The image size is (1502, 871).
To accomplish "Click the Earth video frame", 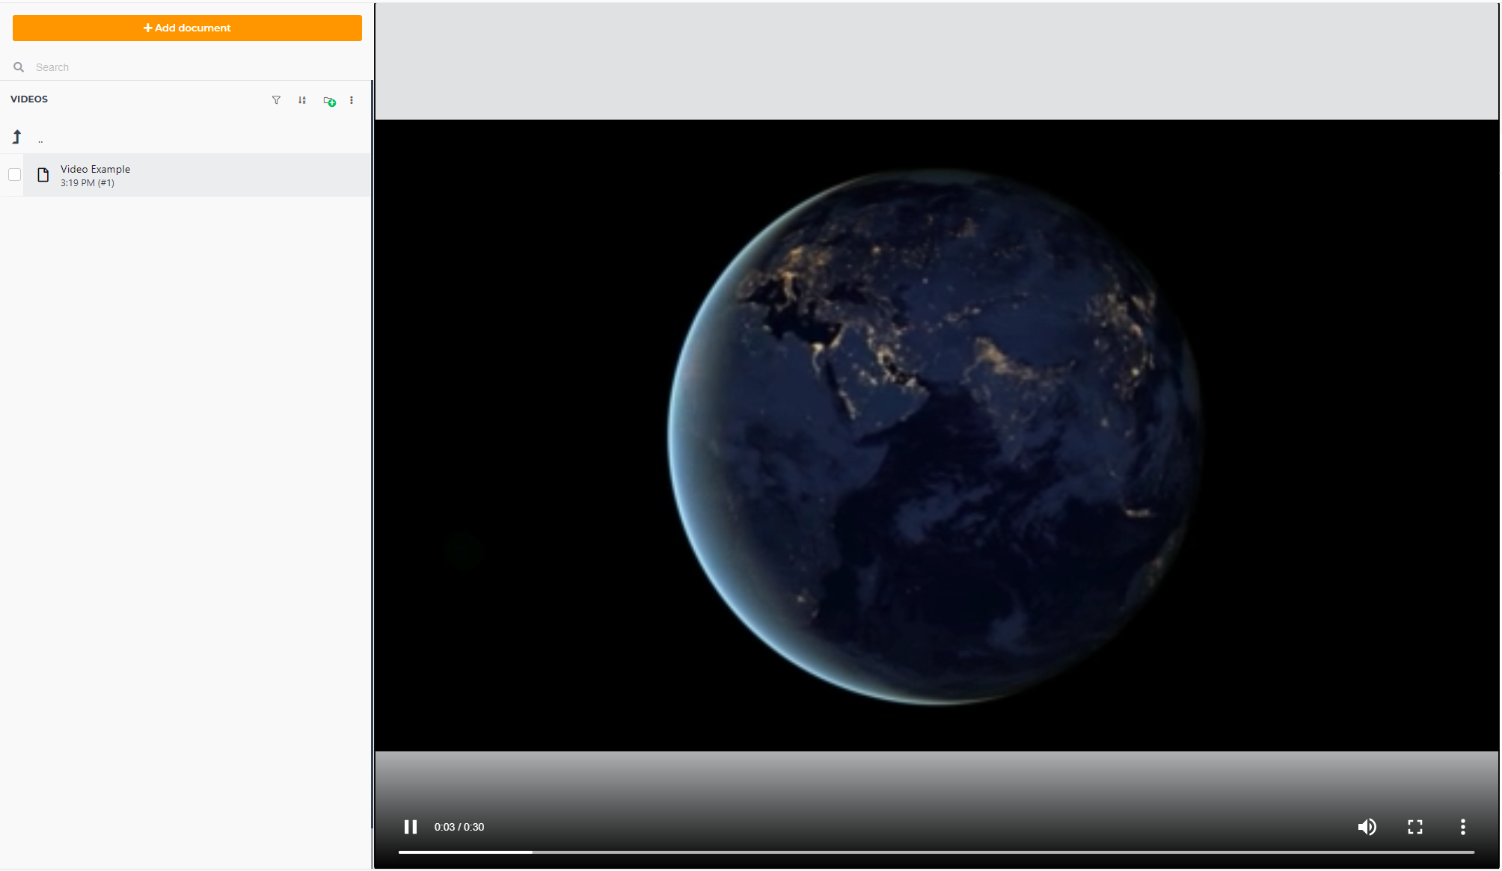I will pyautogui.click(x=937, y=436).
